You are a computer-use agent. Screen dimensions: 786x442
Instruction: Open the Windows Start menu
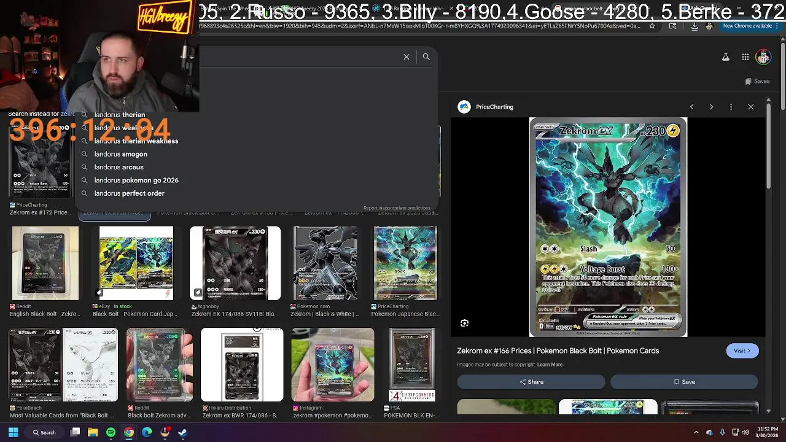tap(13, 432)
